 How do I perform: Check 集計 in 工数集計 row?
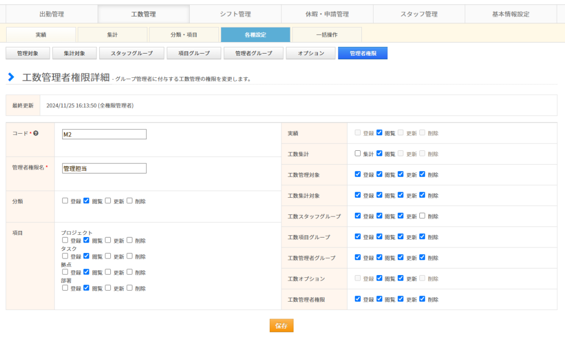click(x=358, y=154)
